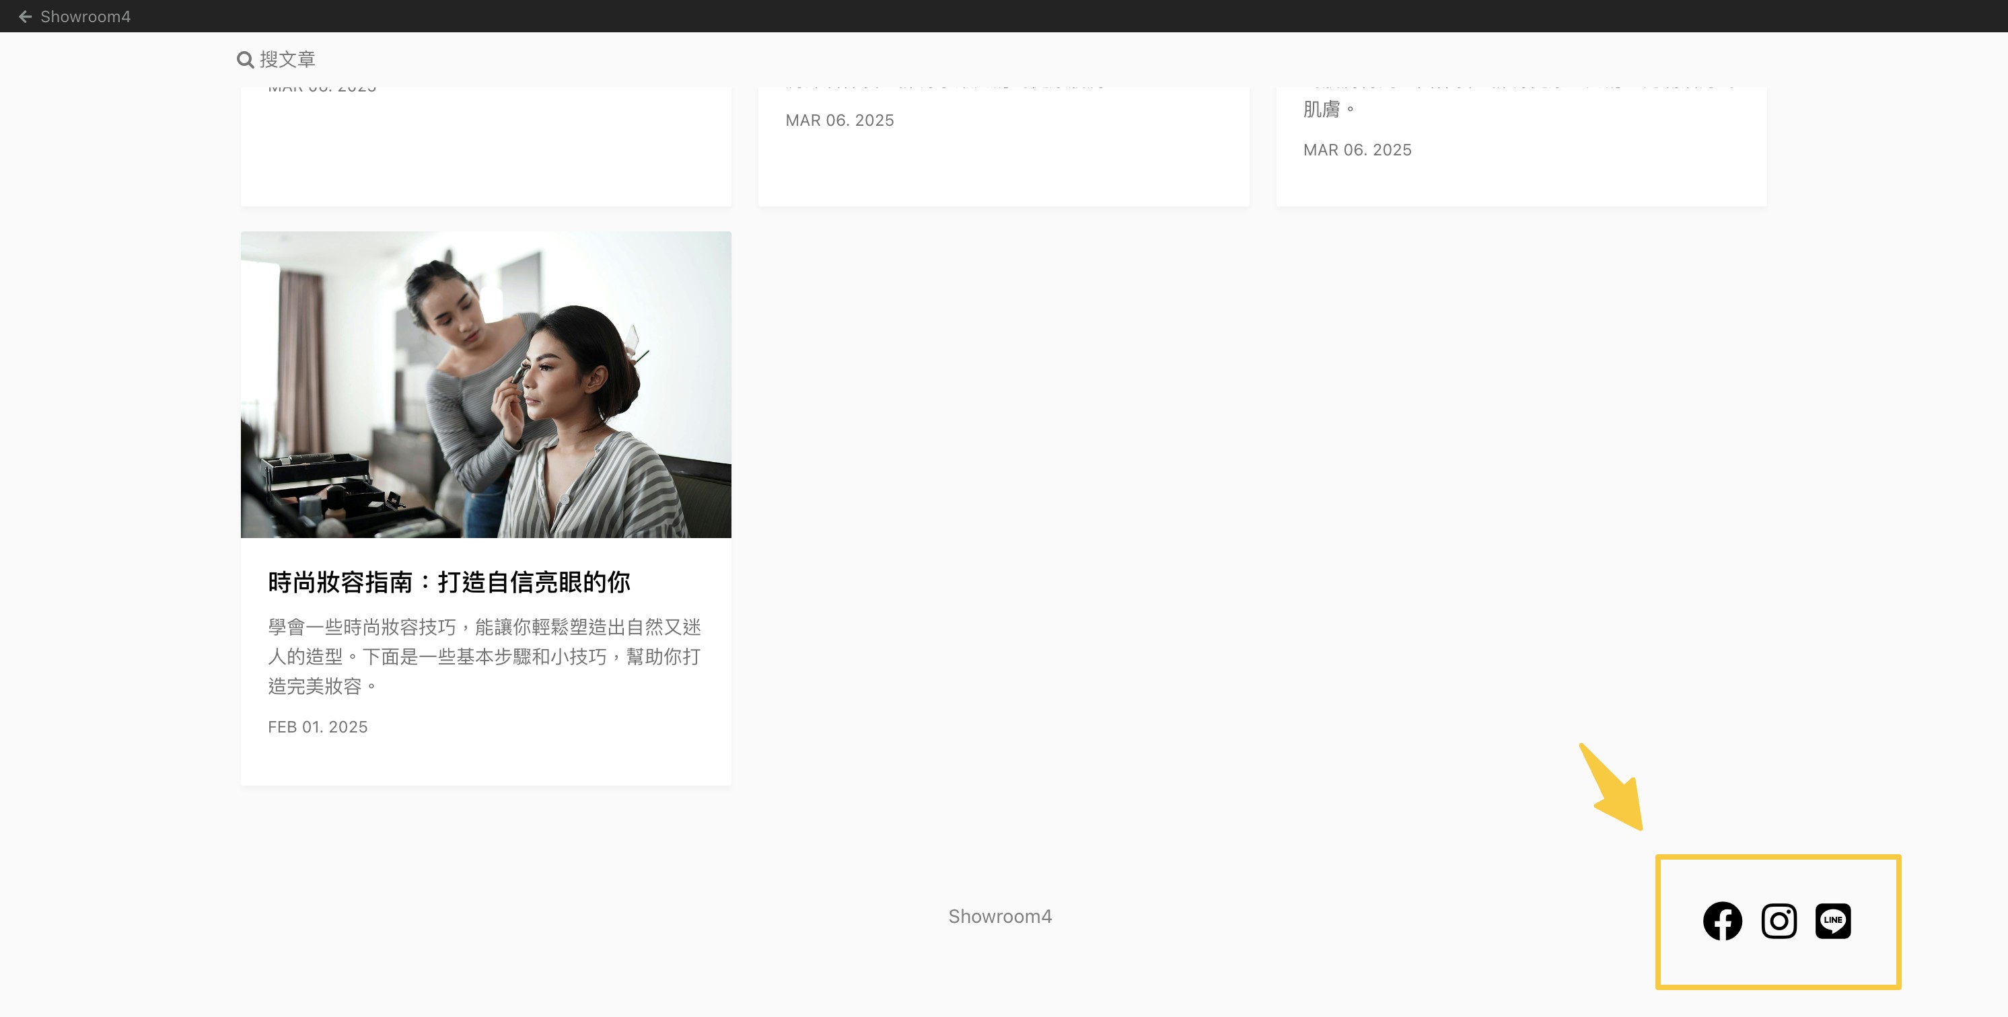This screenshot has width=2008, height=1017.
Task: Click the back arrow in top bar
Action: [x=25, y=16]
